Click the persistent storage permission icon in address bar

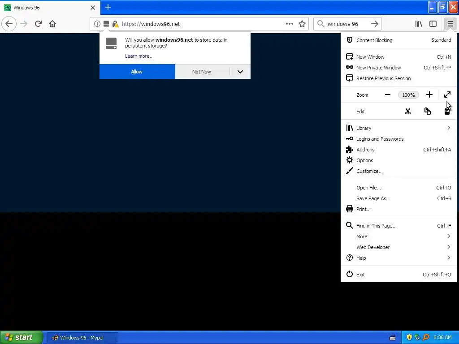106,24
